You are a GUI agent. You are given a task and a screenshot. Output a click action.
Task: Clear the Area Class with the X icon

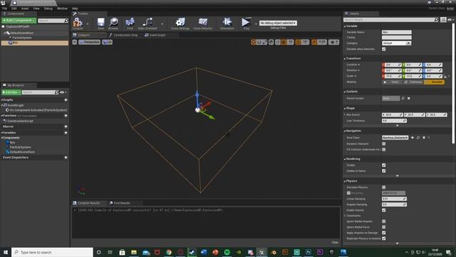point(424,138)
